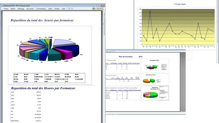Click the highest peak point on CA par mois line chart
Viewport: 219px width, 123px height.
pos(150,11)
